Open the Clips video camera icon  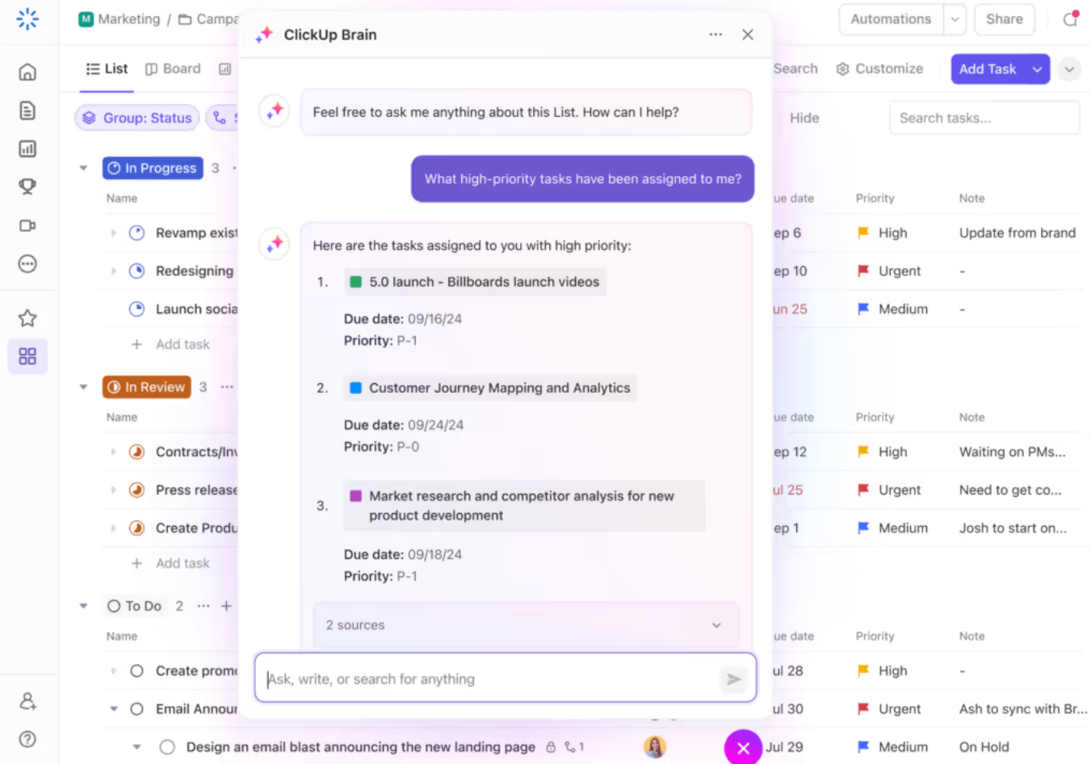pos(27,225)
